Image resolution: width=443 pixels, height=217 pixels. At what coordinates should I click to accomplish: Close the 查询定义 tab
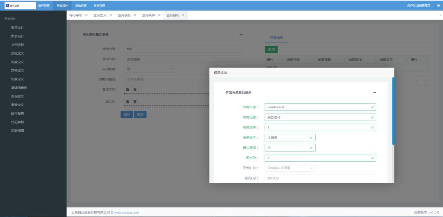tap(111, 15)
